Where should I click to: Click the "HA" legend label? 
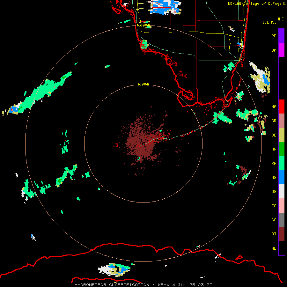(274, 107)
